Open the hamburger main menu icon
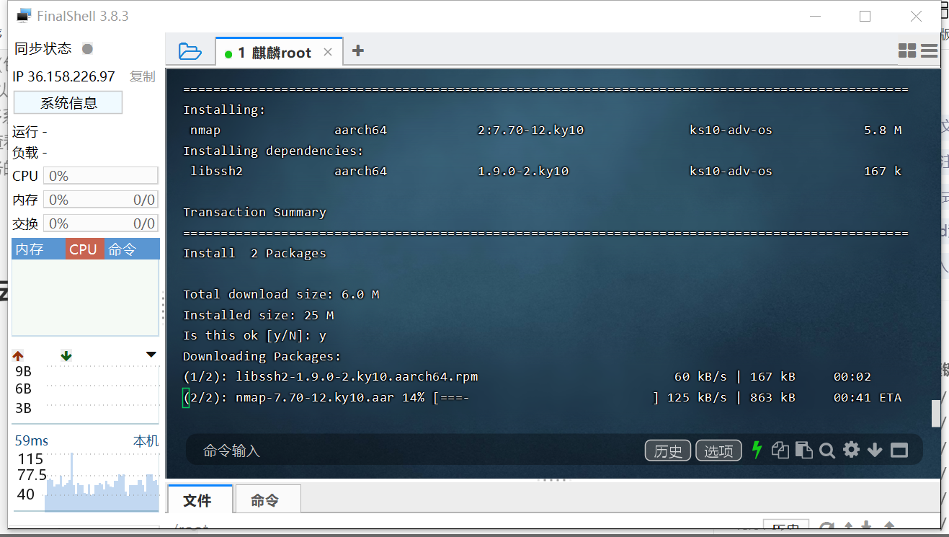The image size is (949, 537). click(929, 50)
